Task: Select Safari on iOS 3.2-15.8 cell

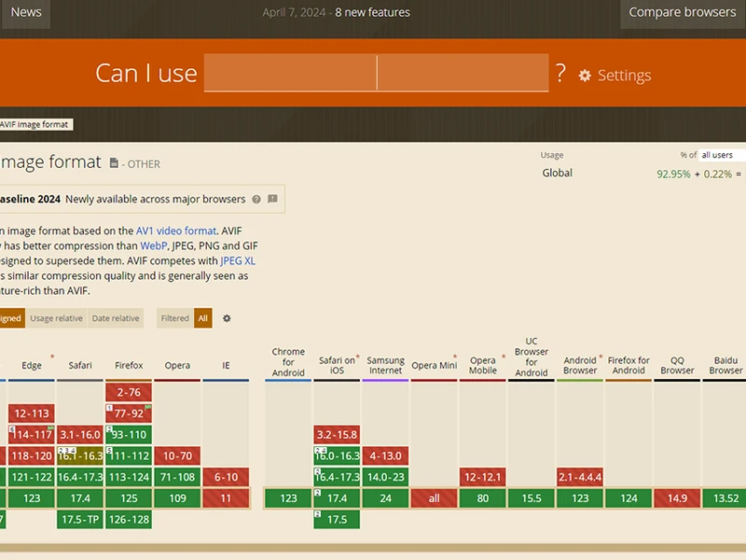Action: [x=337, y=435]
